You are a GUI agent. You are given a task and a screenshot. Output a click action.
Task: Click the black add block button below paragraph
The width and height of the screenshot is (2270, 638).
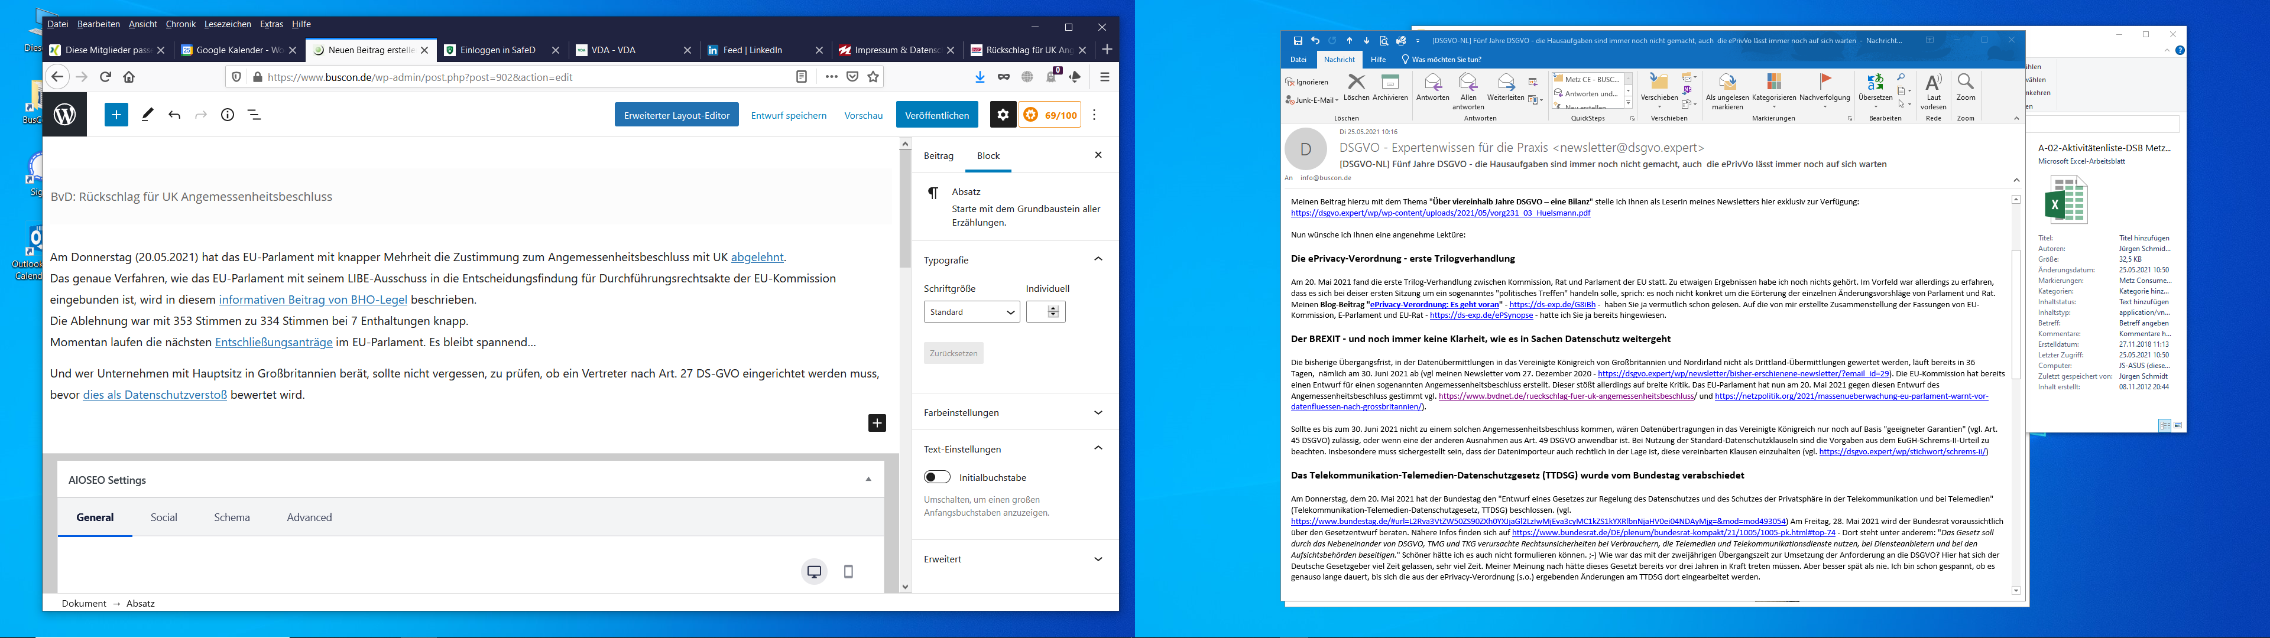point(877,423)
